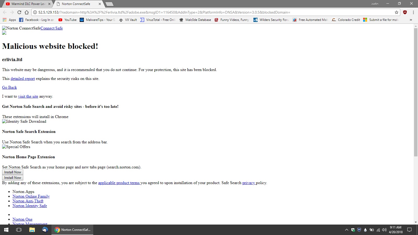Open the Facebook - Log In bookmark
Image resolution: width=418 pixels, height=235 pixels.
pyautogui.click(x=37, y=20)
